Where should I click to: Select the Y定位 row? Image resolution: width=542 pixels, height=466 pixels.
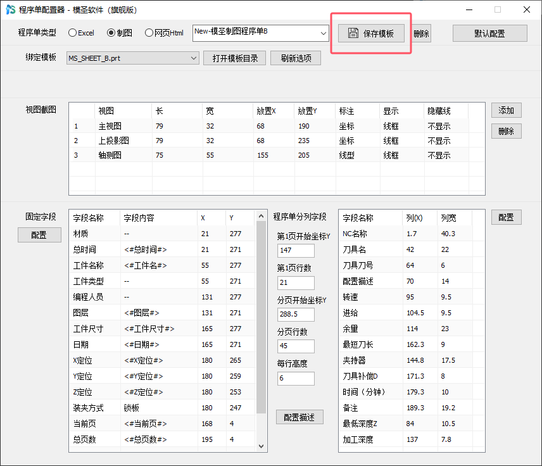[163, 376]
